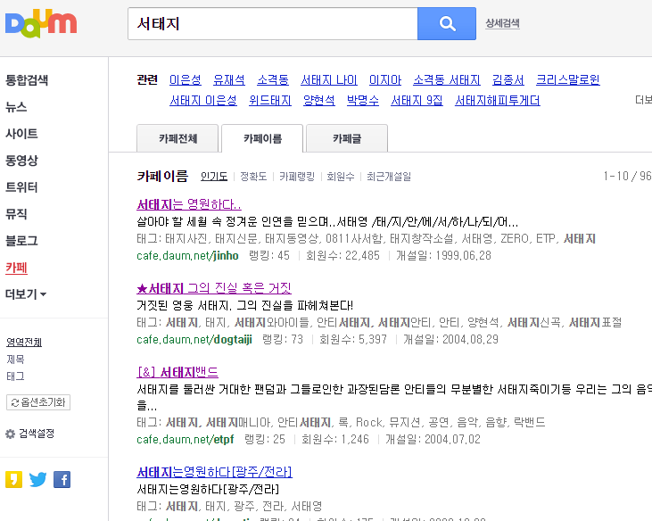Click related search 박명수
Viewport: 652px width, 521px height.
(363, 101)
